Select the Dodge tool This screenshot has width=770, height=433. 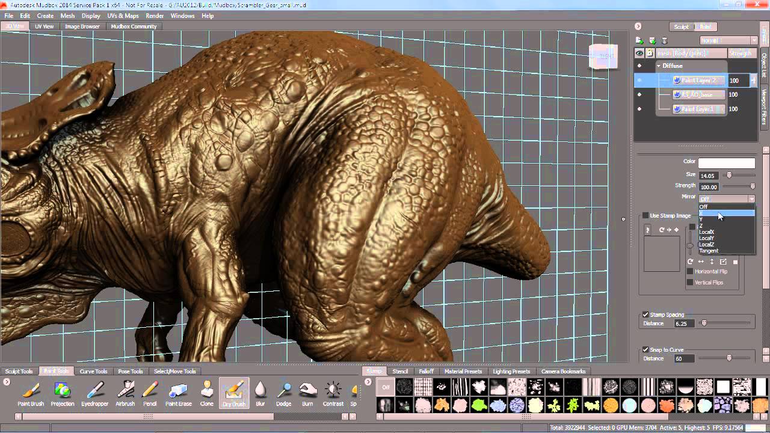point(284,393)
